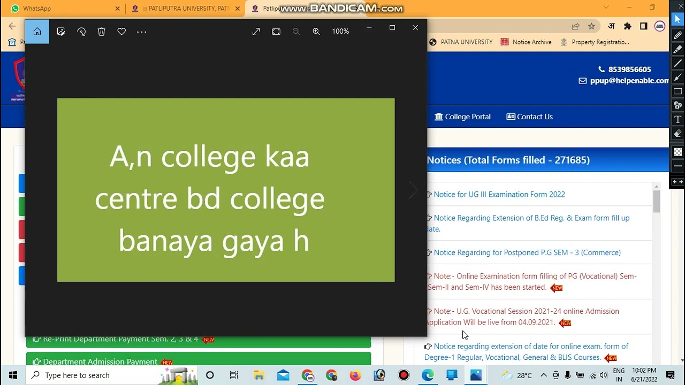685x385 pixels.
Task: Change Bandicam line thickness setting
Action: click(678, 166)
